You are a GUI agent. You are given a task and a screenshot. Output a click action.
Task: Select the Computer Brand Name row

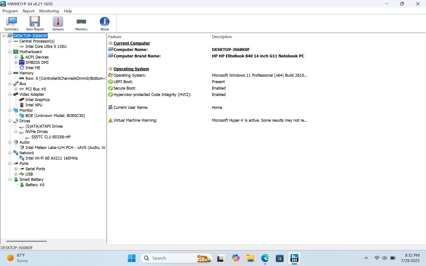208,56
